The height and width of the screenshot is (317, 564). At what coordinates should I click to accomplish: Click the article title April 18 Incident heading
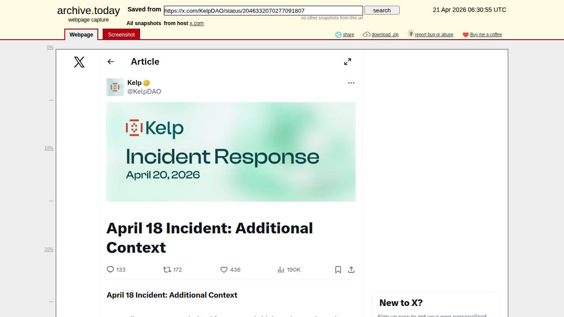(x=210, y=238)
